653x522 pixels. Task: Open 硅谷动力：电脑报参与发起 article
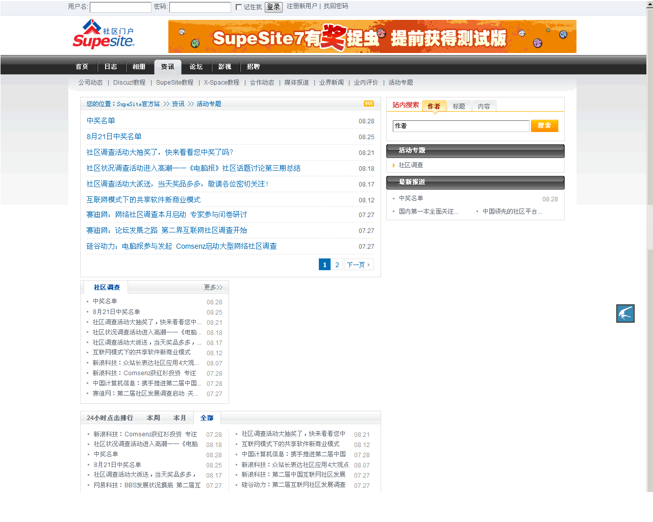point(181,246)
